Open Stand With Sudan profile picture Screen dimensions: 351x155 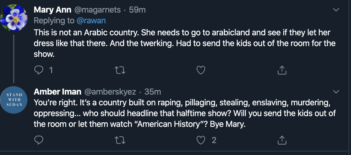[14, 100]
